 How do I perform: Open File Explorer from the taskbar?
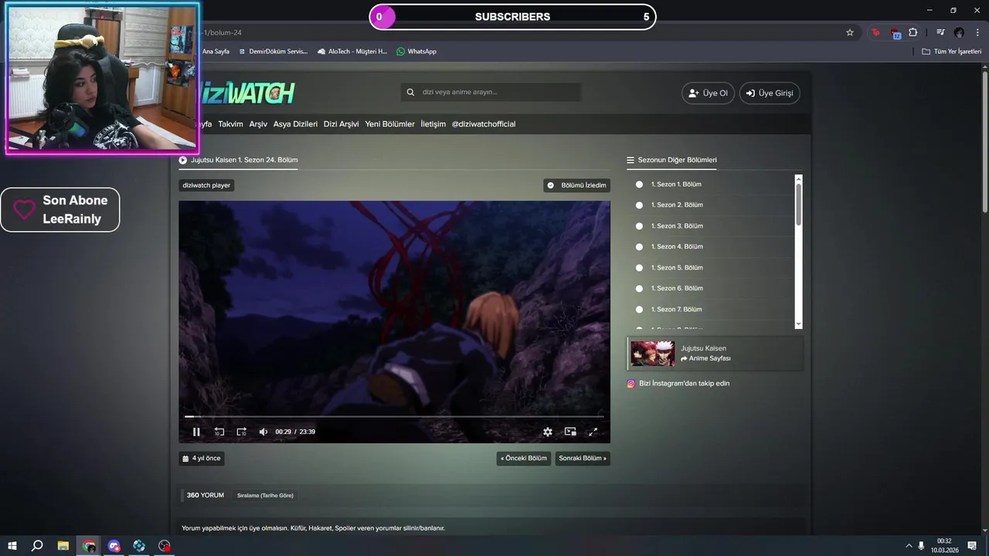pos(63,546)
